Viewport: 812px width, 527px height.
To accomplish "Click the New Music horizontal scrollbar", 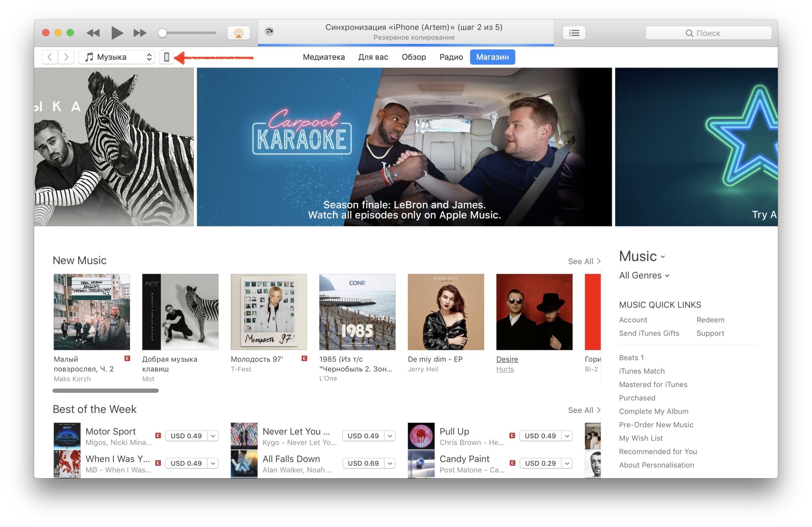I will coord(105,391).
